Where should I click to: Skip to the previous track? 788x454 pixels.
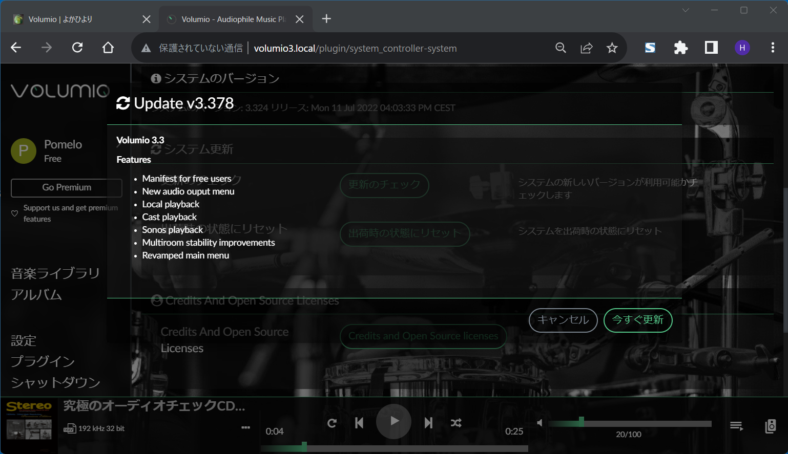359,422
